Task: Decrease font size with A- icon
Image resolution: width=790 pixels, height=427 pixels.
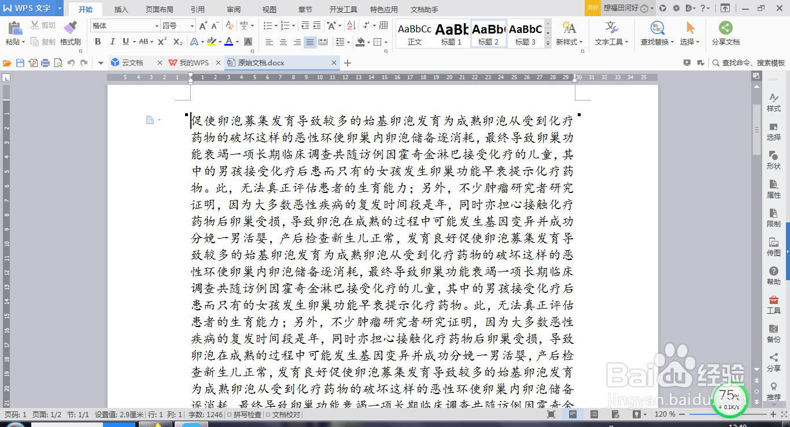Action: [215, 25]
